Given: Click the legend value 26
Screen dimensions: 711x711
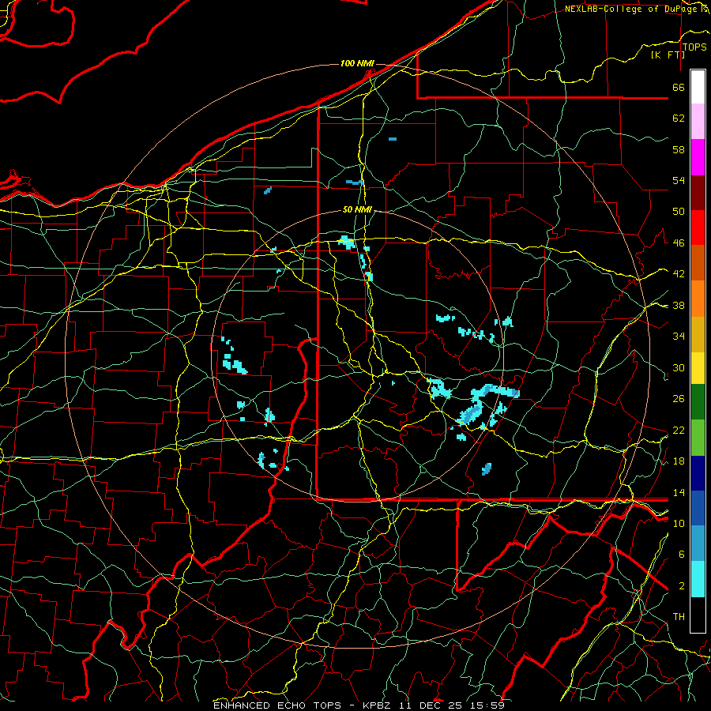Looking at the screenshot, I should (679, 399).
